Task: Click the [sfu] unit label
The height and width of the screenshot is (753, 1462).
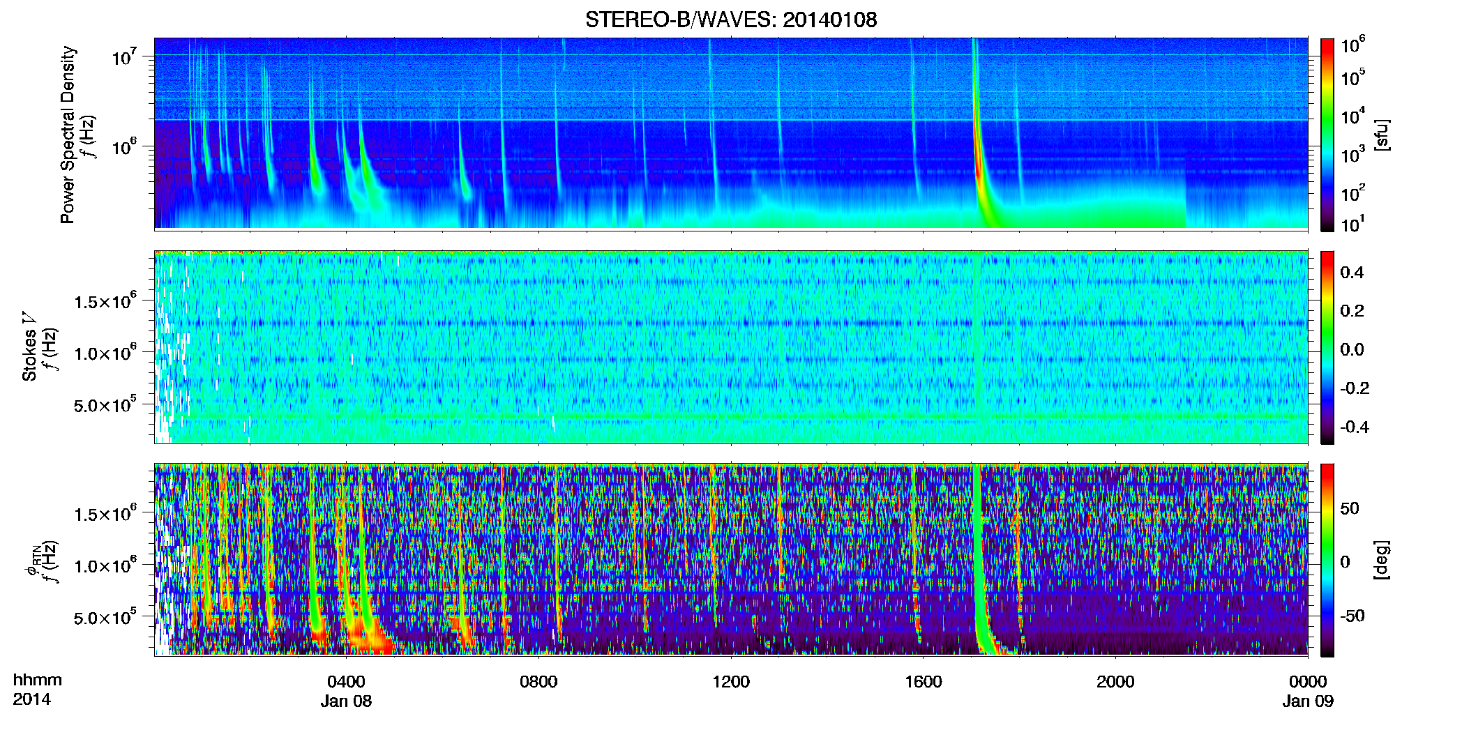Action: pos(1381,135)
